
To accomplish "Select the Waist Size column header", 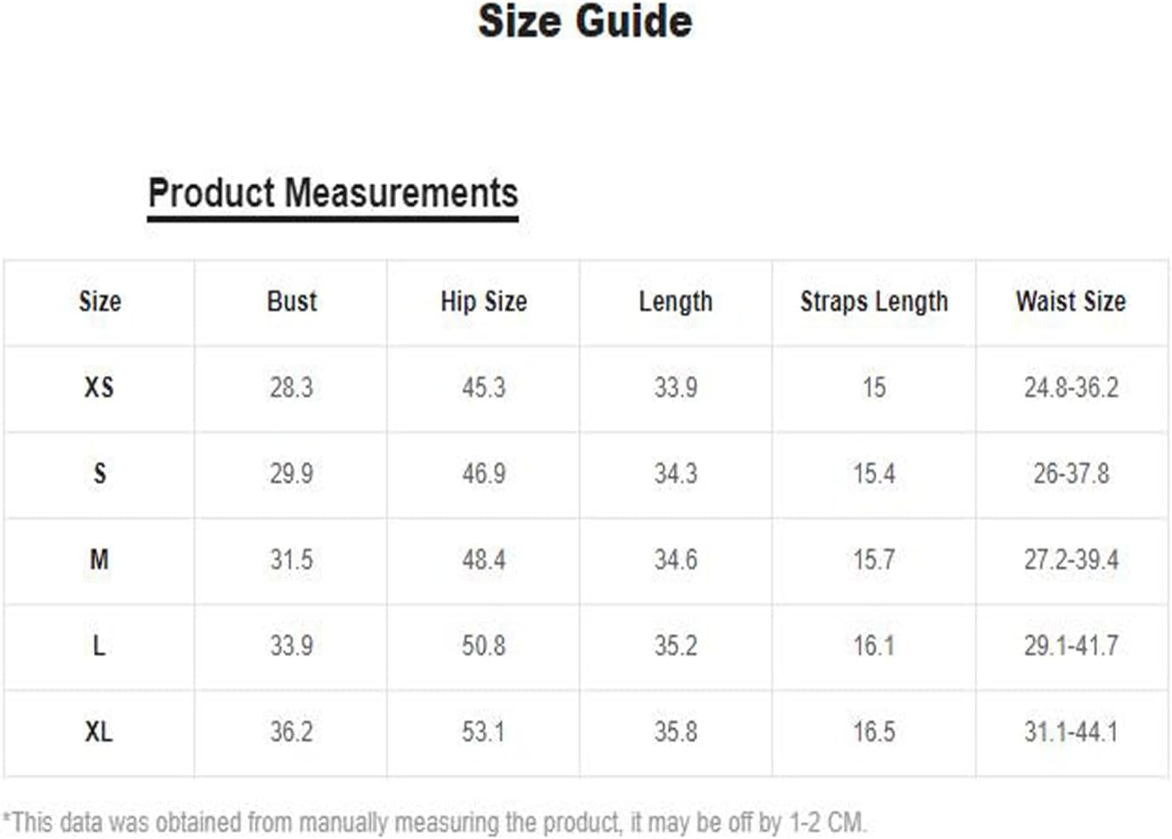I will (x=1070, y=301).
